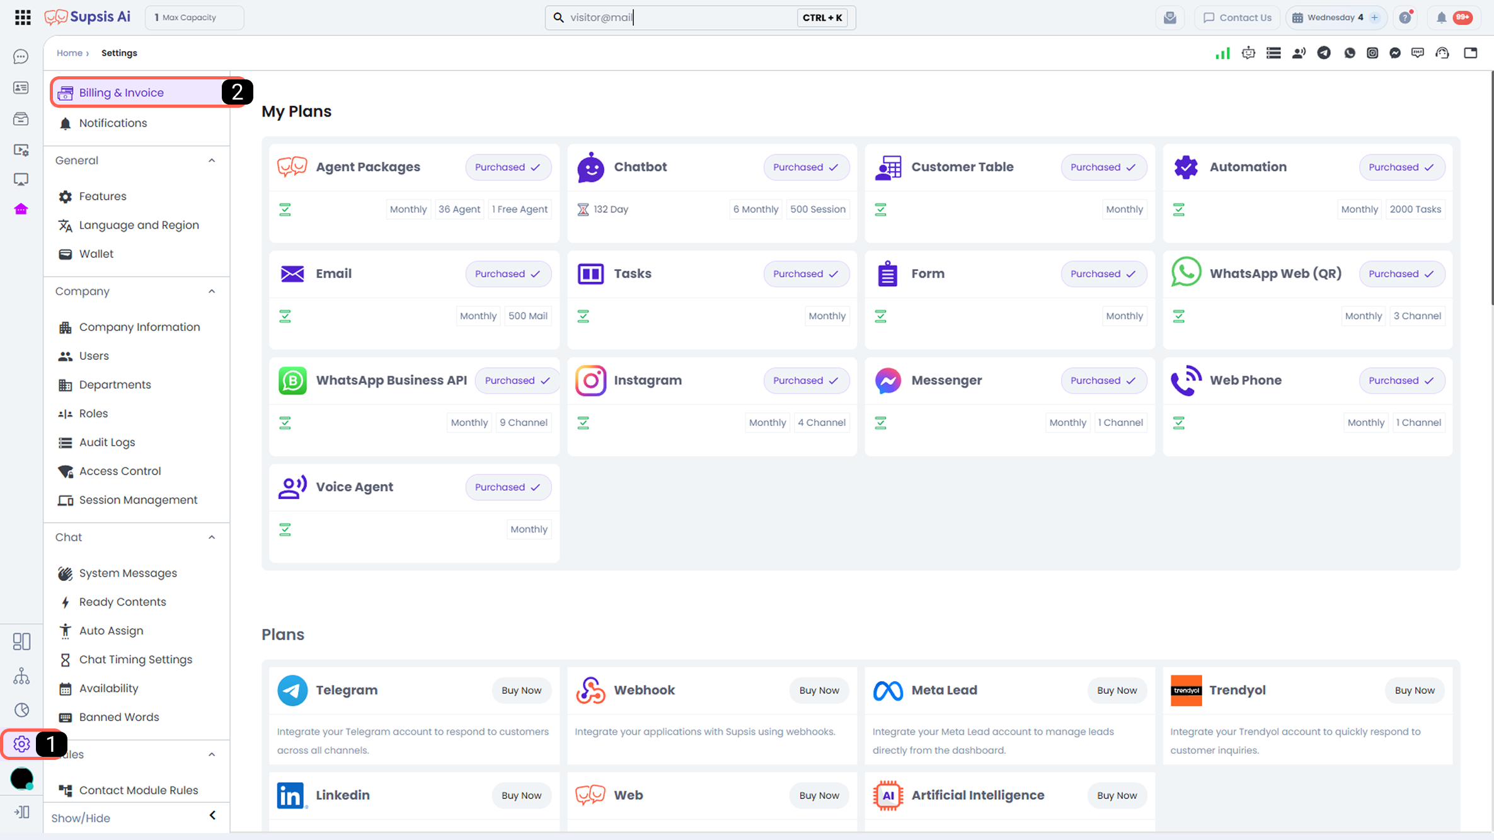Click Buy Now for Trendyol
Screen dimensions: 1494x840
pos(1415,691)
